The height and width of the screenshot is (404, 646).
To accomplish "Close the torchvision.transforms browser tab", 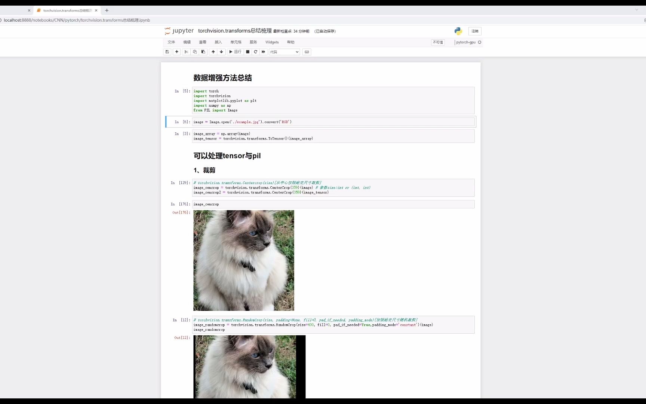I will point(96,10).
